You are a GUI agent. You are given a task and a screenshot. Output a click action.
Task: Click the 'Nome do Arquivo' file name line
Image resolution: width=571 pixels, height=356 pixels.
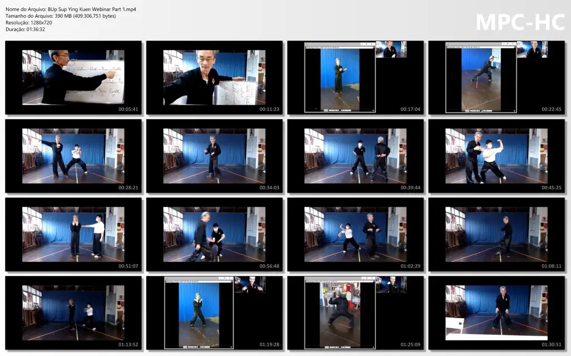pyautogui.click(x=71, y=9)
